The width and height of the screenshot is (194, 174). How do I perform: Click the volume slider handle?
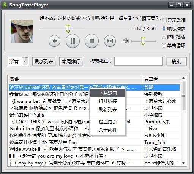tap(143, 41)
